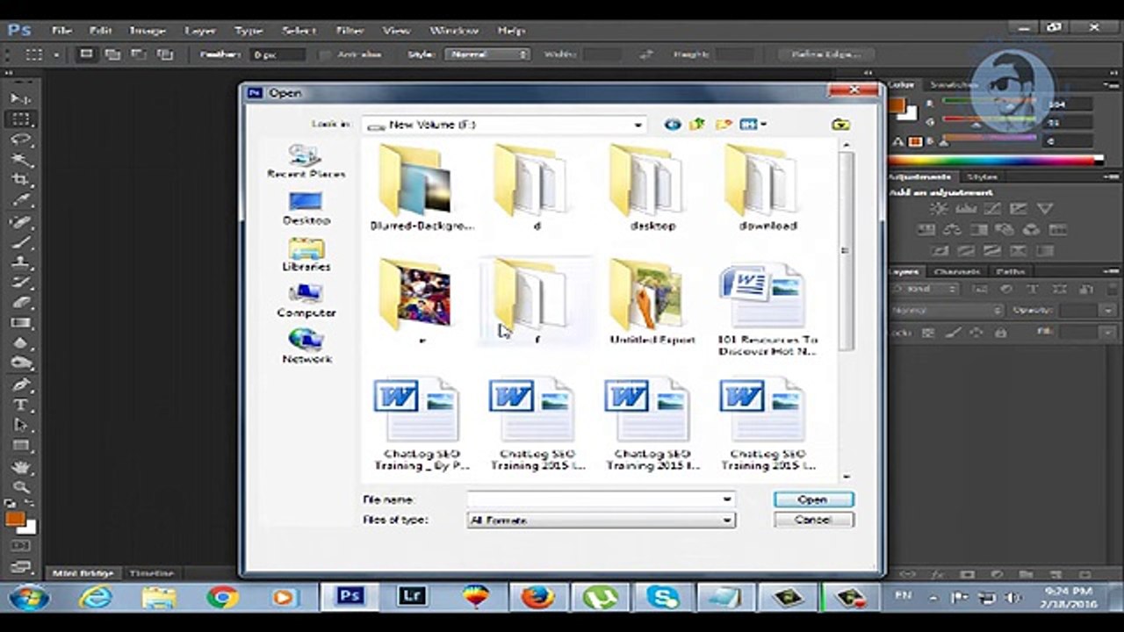Choose Add to selection mode
This screenshot has width=1124, height=632.
click(112, 54)
